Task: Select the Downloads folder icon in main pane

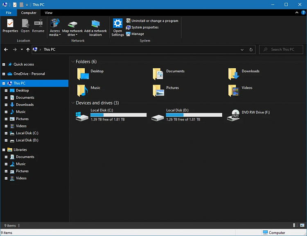Action: [x=234, y=74]
